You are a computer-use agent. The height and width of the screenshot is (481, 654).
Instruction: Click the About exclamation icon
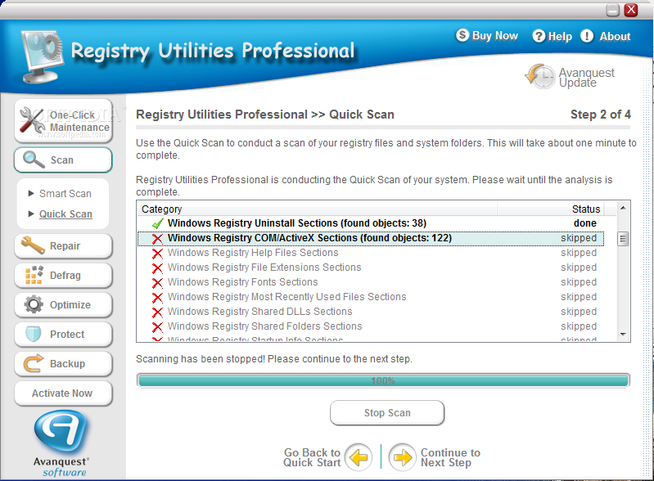(586, 36)
